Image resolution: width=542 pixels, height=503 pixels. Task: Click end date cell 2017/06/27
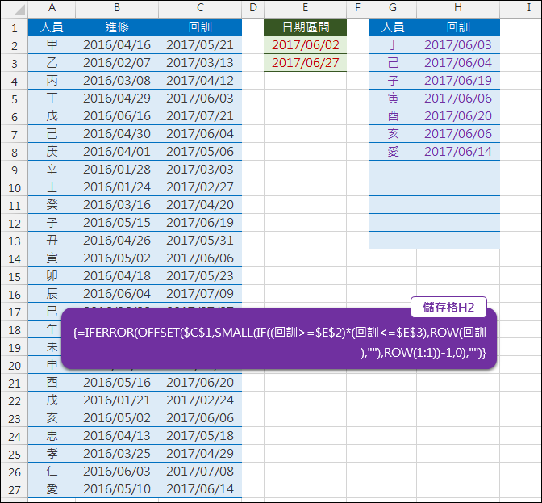click(305, 63)
